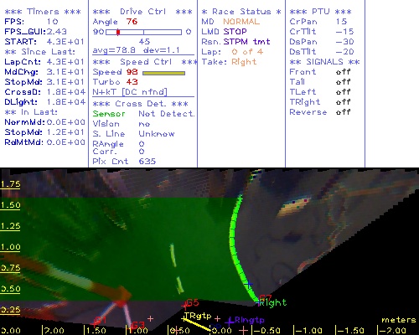419x335 pixels.
Task: Click the red G3 marker
Action: click(138, 325)
